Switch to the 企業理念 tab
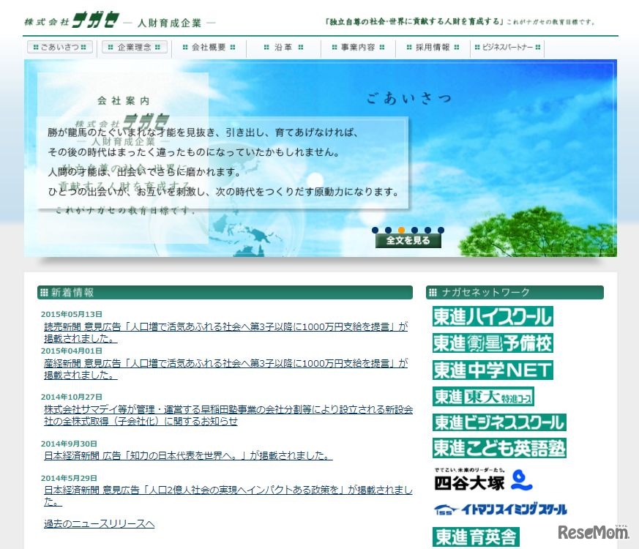639x549 pixels. 134,48
